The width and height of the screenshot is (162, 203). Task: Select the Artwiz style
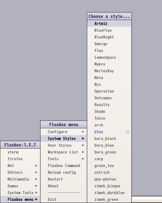pyautogui.click(x=109, y=24)
